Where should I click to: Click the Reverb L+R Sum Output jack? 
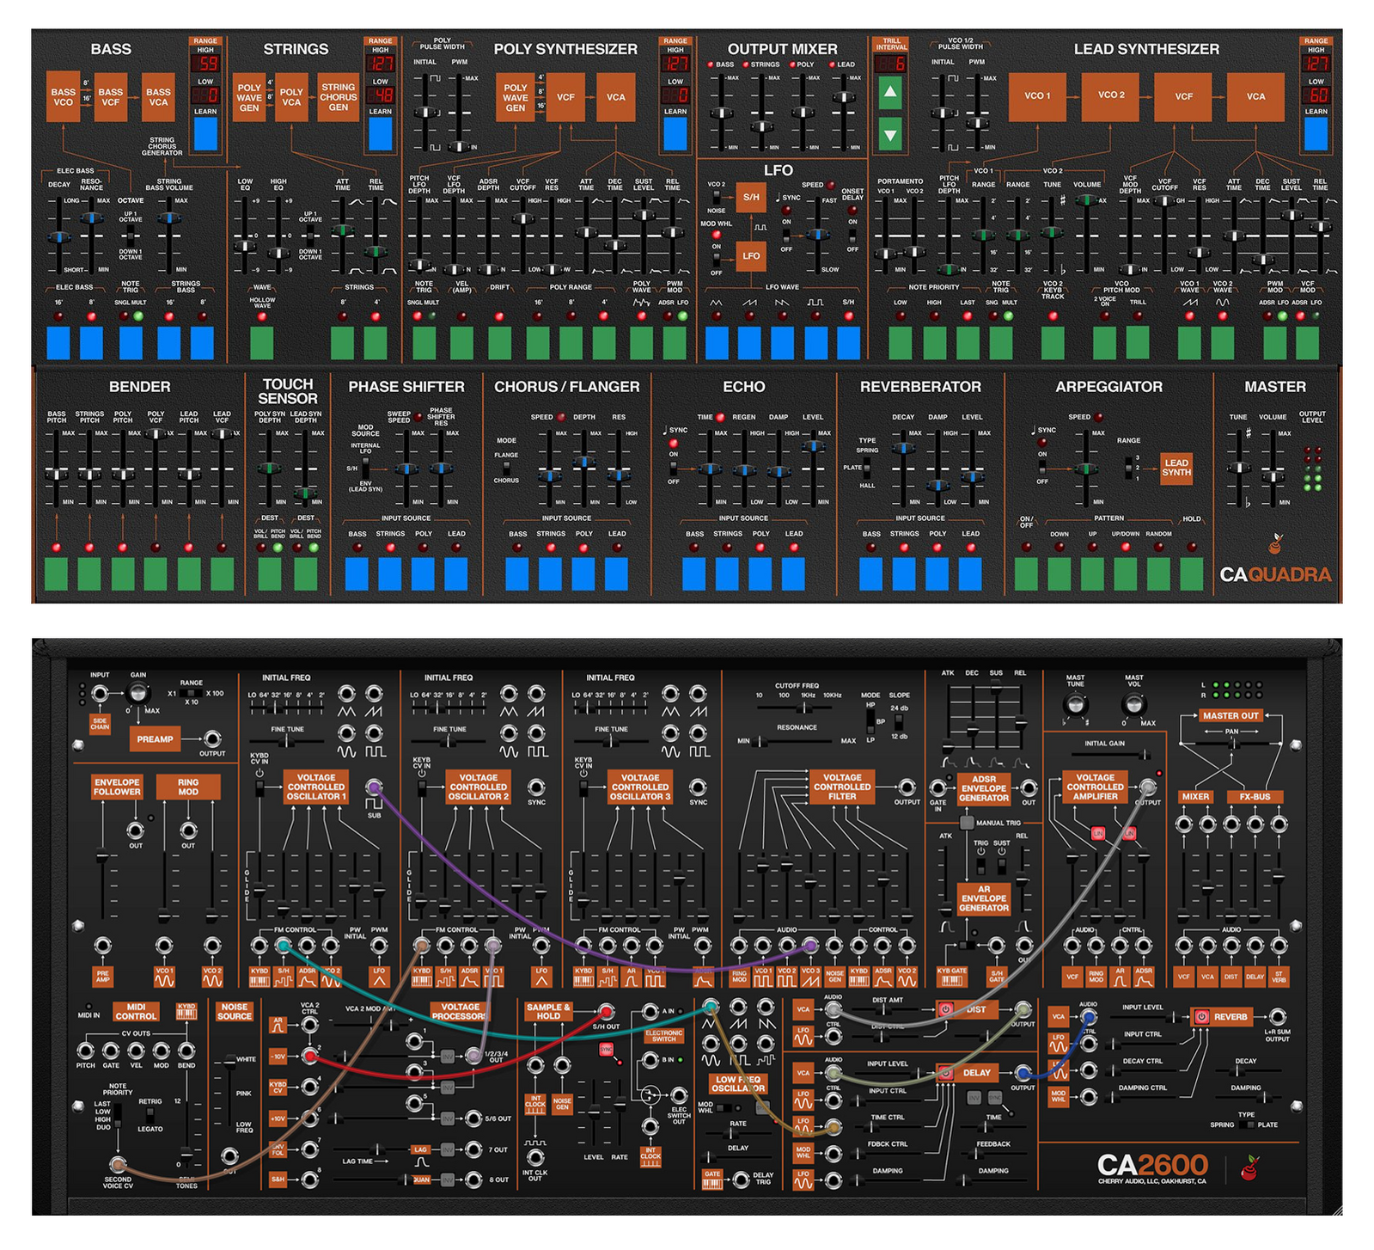pos(1277,1016)
